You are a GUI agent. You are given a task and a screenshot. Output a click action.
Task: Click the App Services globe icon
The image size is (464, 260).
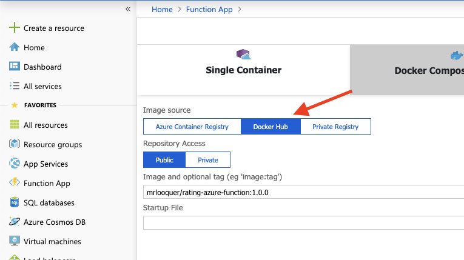(14, 163)
